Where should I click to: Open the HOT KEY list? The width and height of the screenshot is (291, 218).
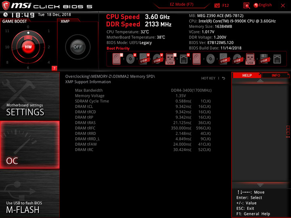tap(208, 78)
